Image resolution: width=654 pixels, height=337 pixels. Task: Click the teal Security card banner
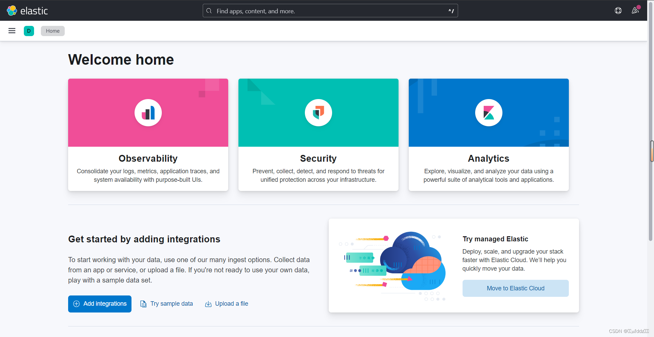(318, 113)
